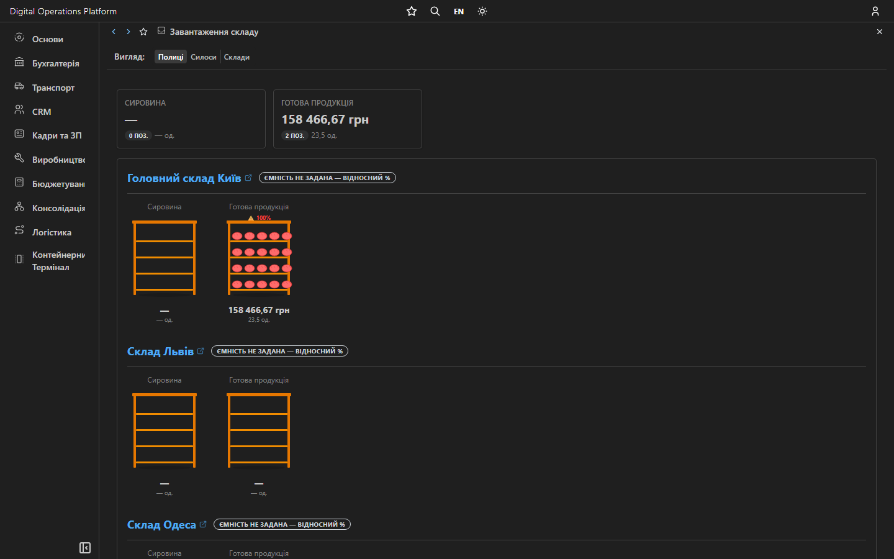Screen dimensions: 894x559
Task: Click the 100% warning indicator
Action: pyautogui.click(x=260, y=218)
